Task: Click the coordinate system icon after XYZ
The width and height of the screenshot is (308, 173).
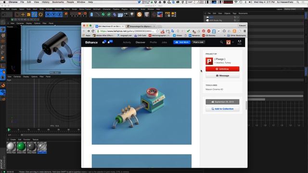Action: (66, 14)
